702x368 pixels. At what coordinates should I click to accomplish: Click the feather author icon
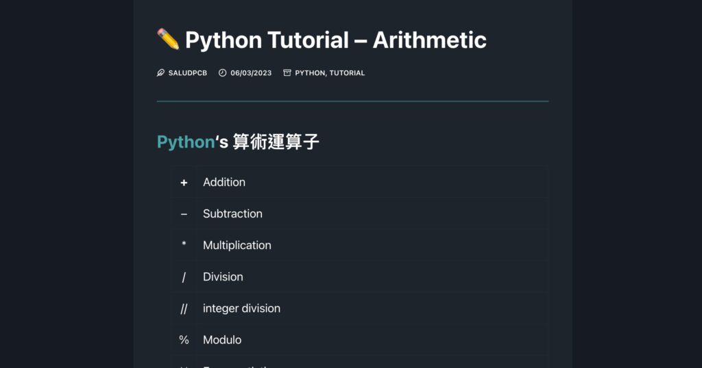[x=160, y=73]
